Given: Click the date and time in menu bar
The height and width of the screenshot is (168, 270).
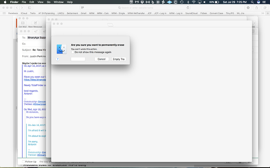Looking at the screenshot, I should click(x=235, y=2).
